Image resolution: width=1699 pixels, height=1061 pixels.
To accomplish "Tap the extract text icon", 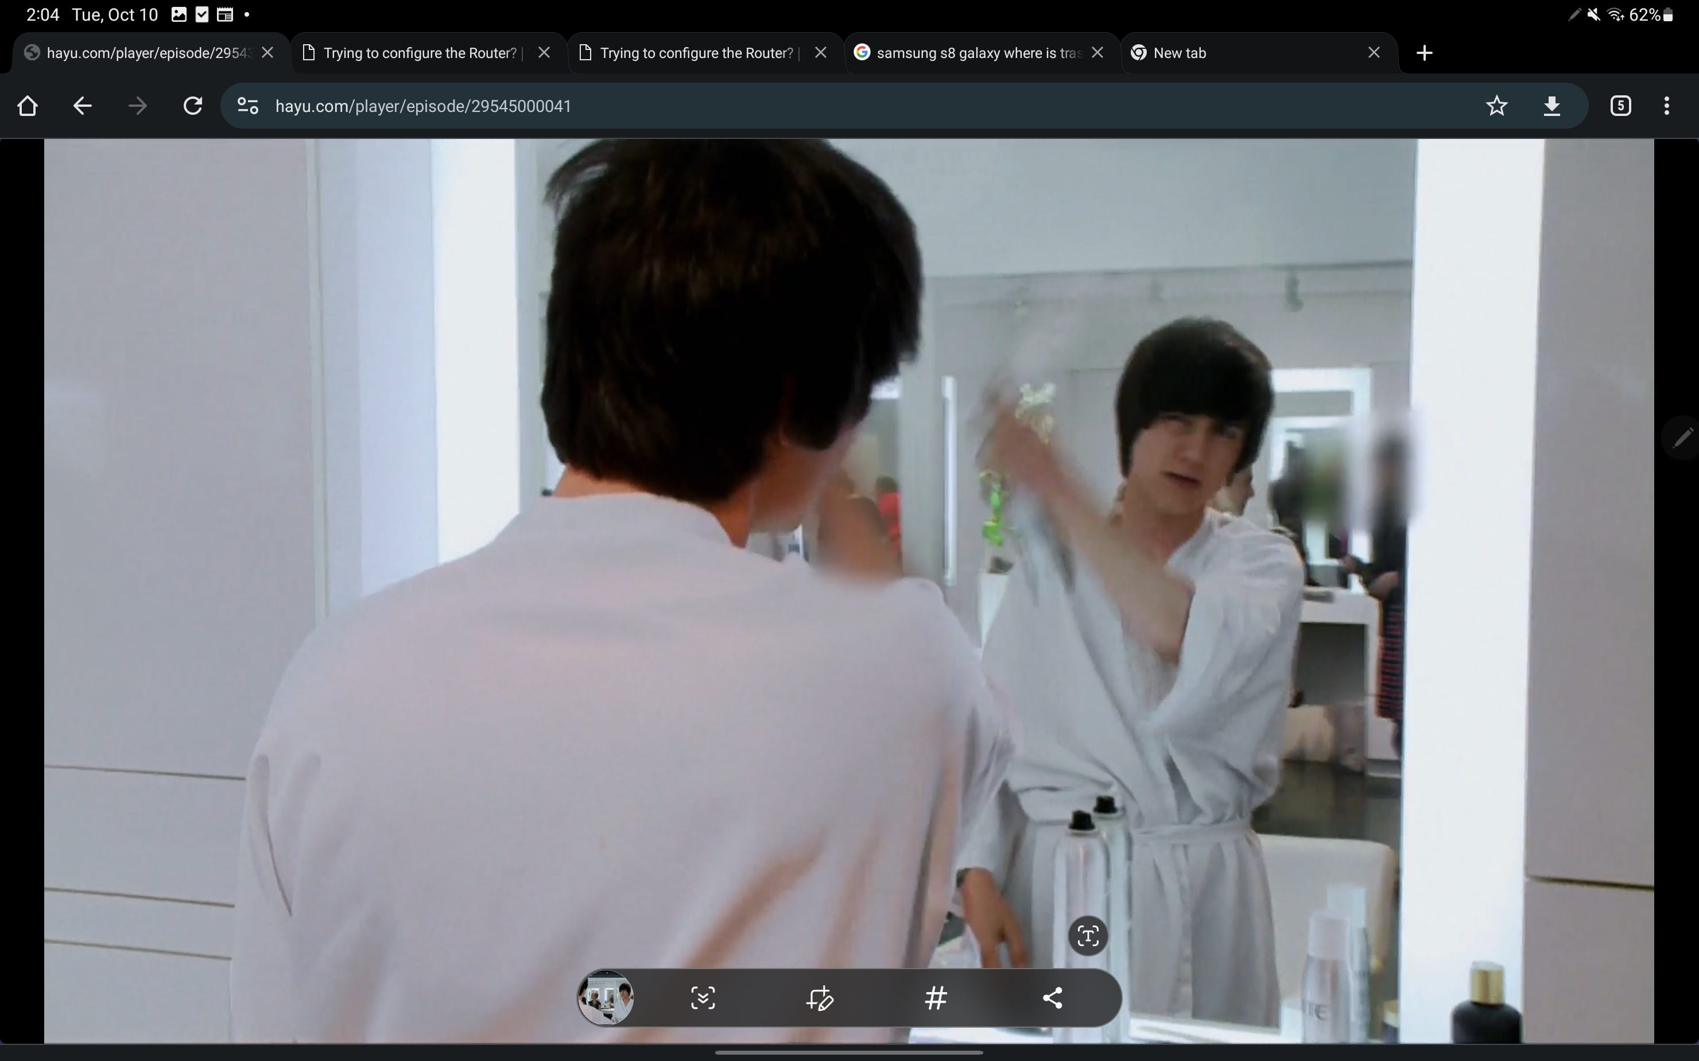I will (x=1087, y=935).
